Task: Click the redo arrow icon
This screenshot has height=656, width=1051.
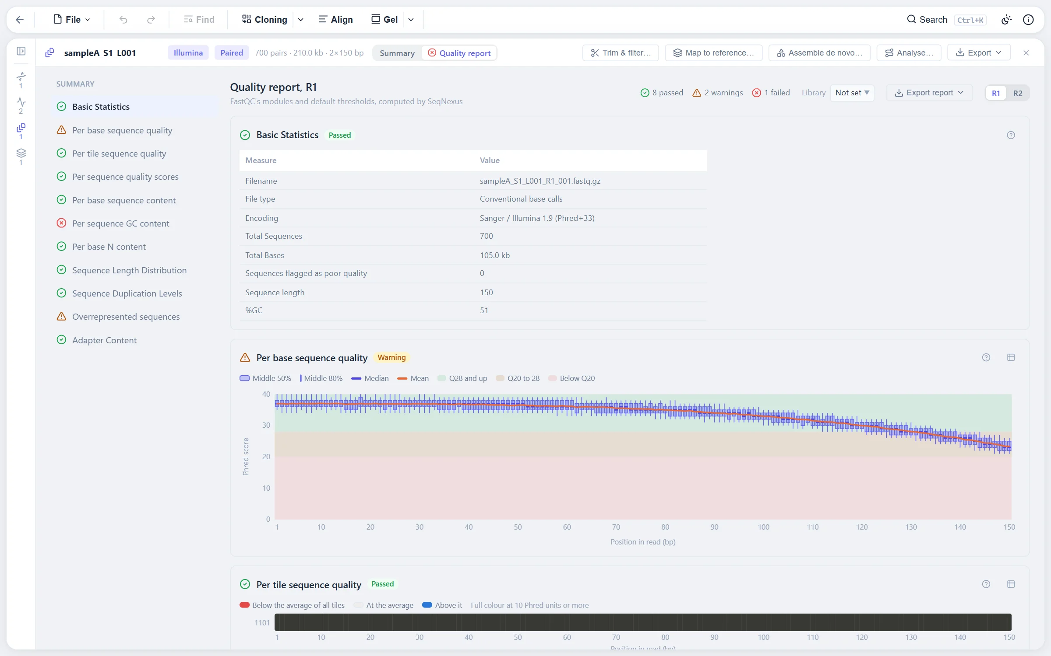Action: pos(151,20)
